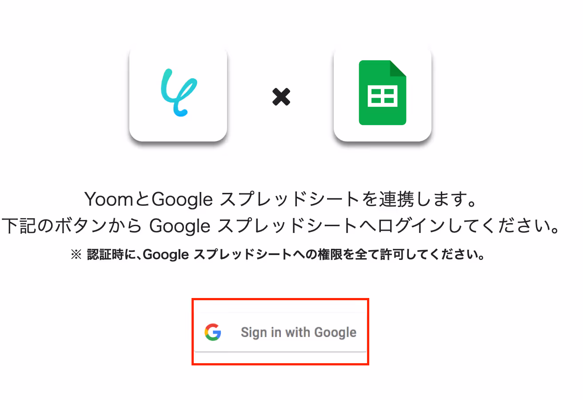Viewport: 583px width, 400px height.
Task: Click the white card around the Yoom logo
Action: [x=178, y=93]
